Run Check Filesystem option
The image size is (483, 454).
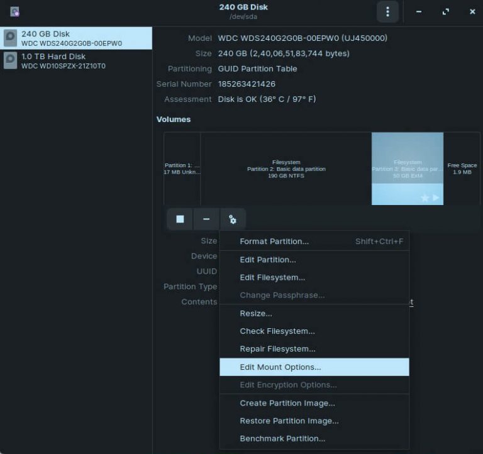[277, 331]
